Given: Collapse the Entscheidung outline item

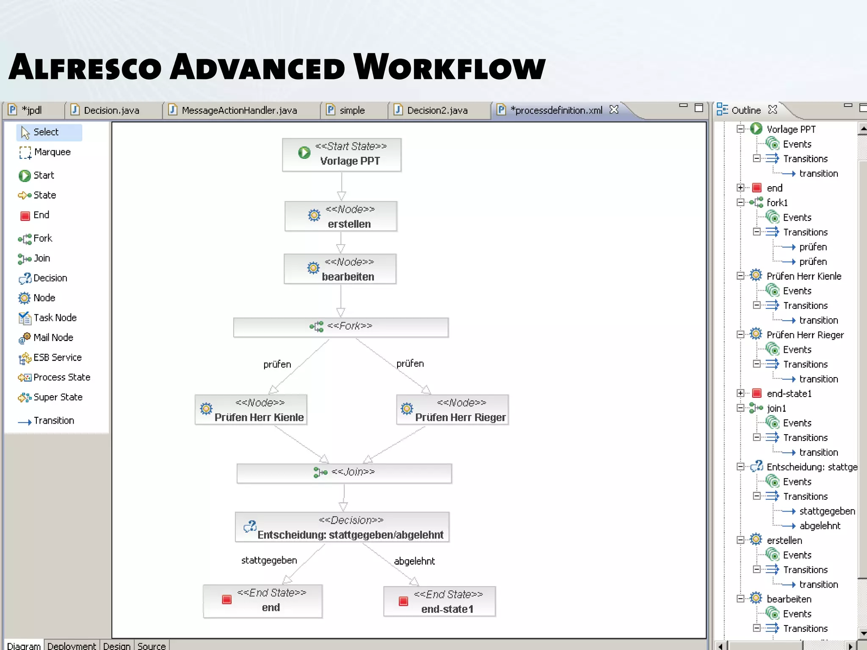Looking at the screenshot, I should point(740,467).
